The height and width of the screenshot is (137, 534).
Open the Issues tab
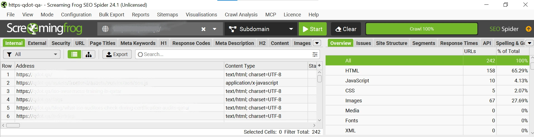tap(364, 43)
